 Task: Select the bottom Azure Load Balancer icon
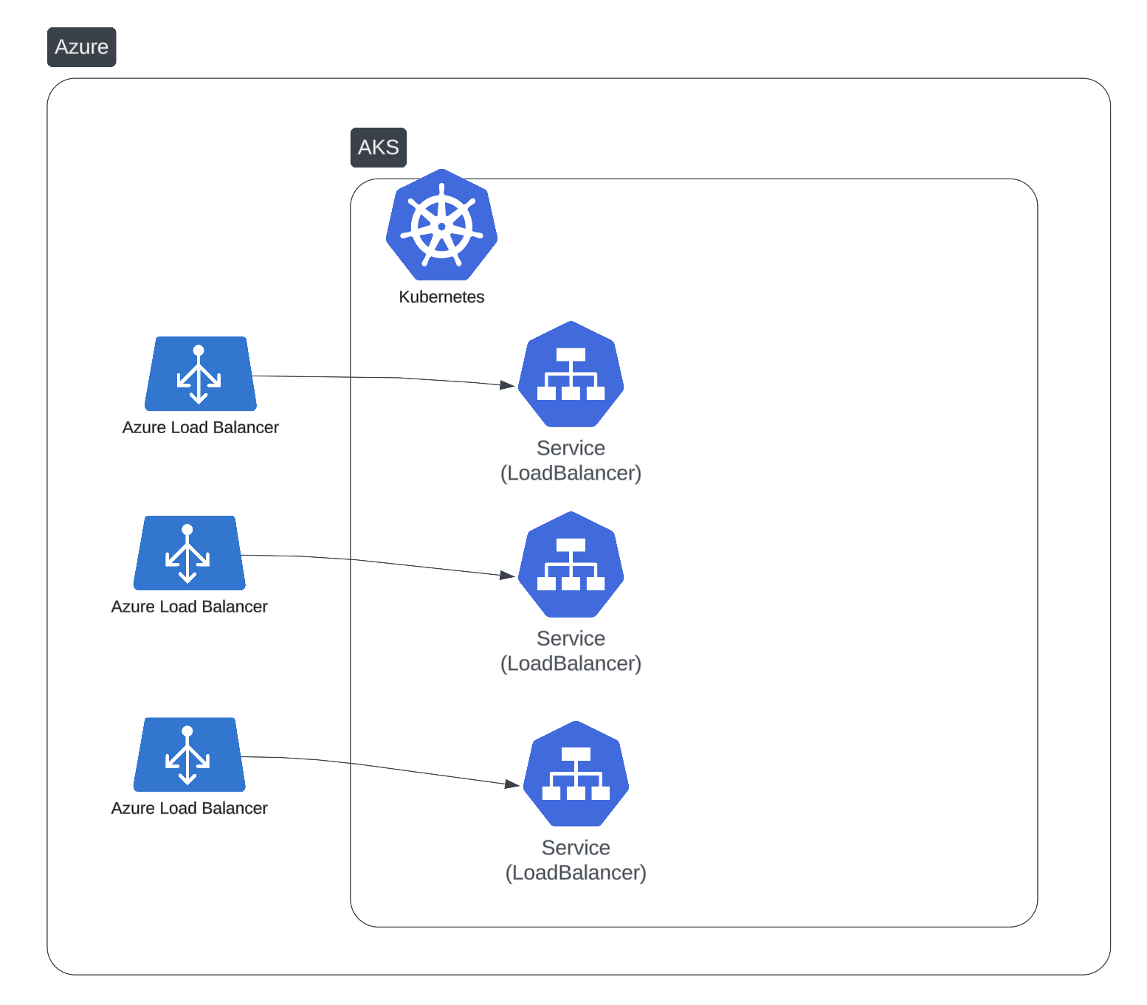click(x=188, y=755)
